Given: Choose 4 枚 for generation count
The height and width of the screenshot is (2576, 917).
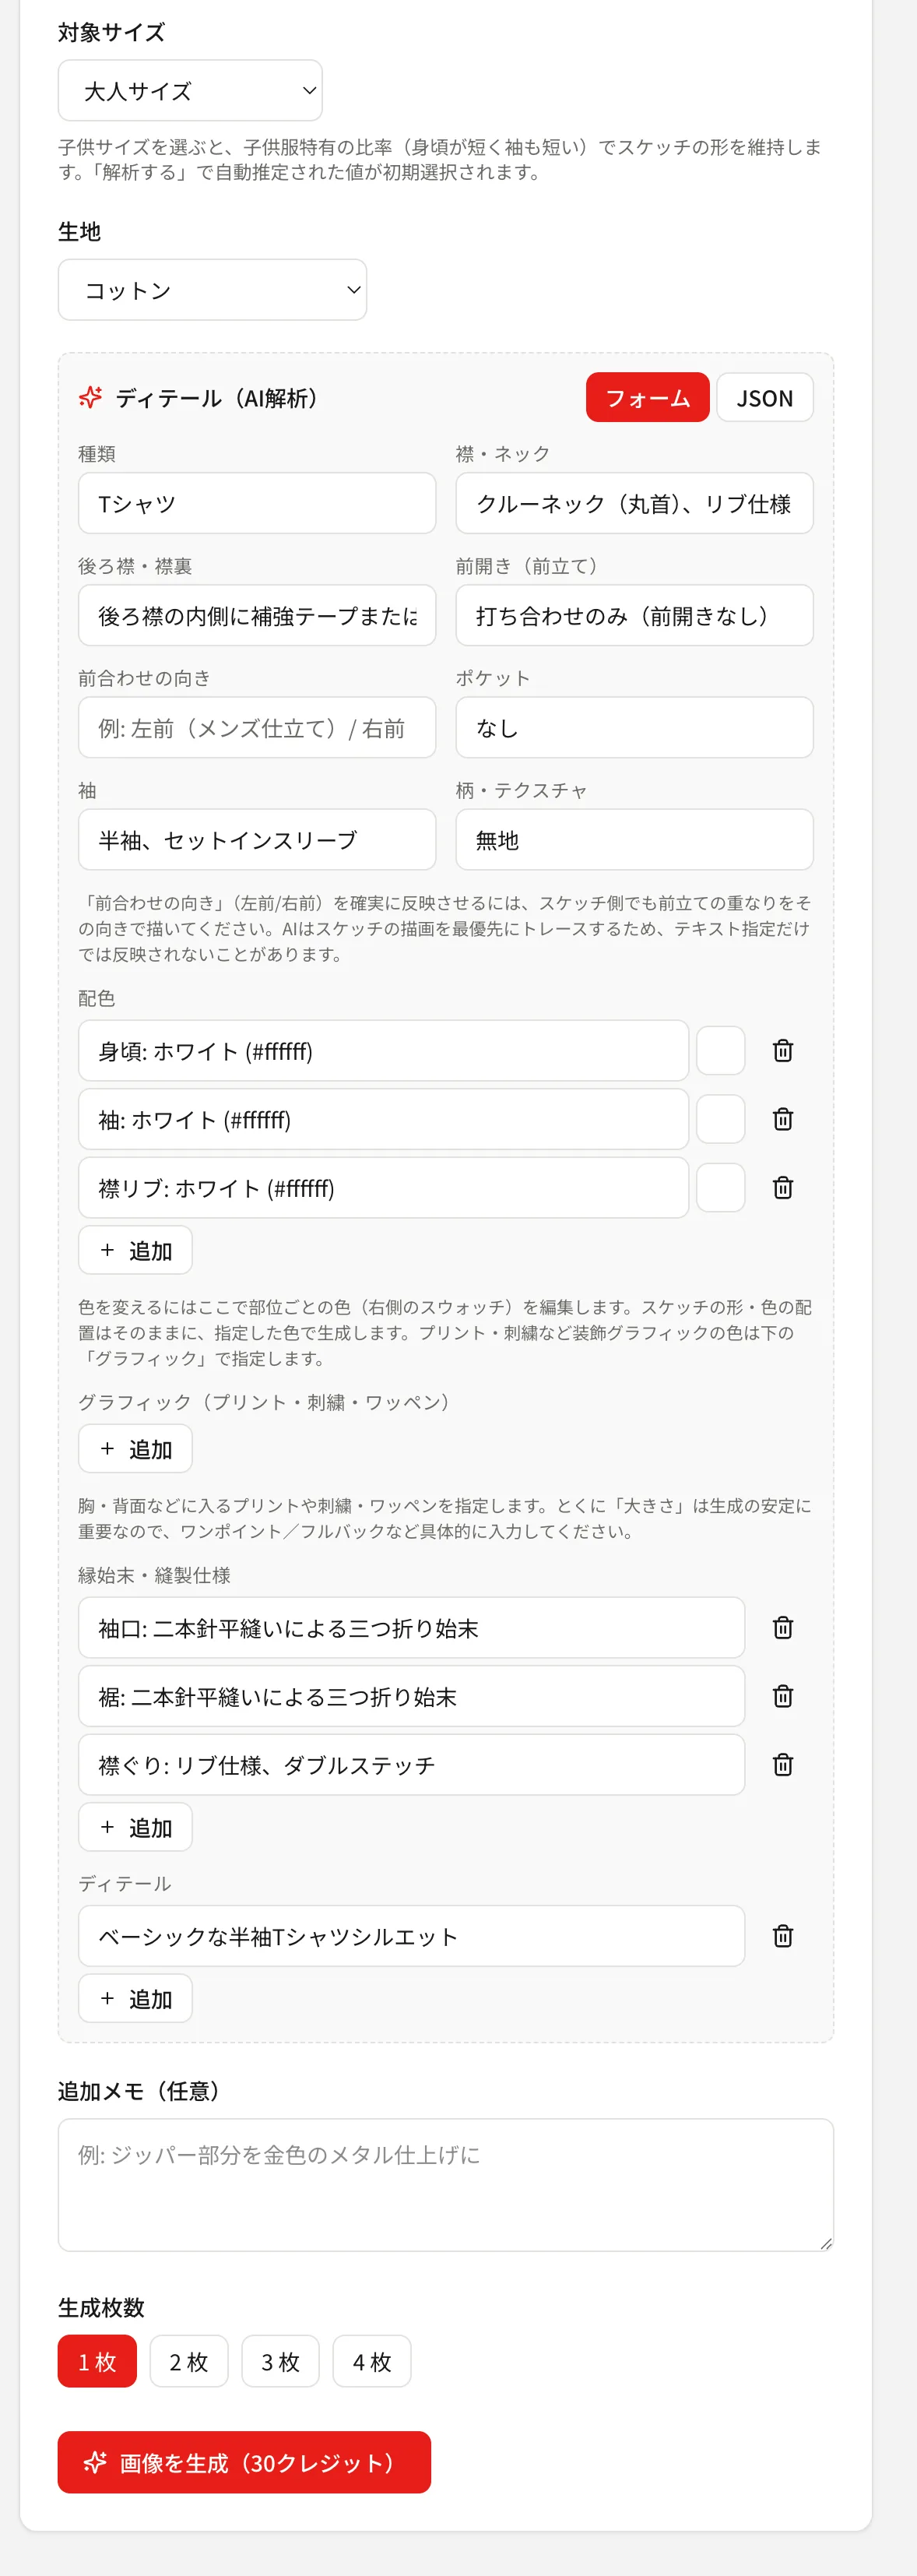Looking at the screenshot, I should point(372,2361).
